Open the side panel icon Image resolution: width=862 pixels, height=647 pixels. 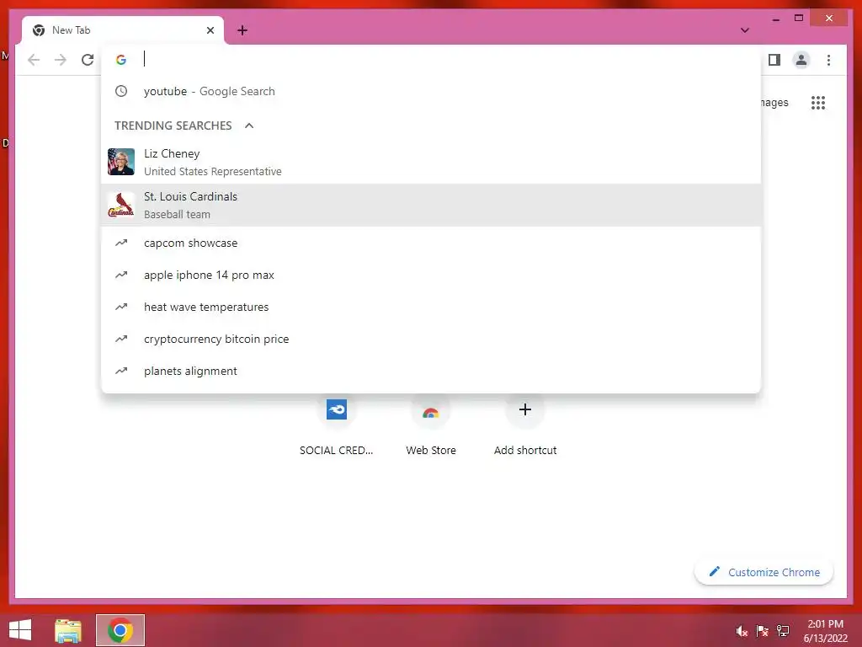pyautogui.click(x=774, y=60)
